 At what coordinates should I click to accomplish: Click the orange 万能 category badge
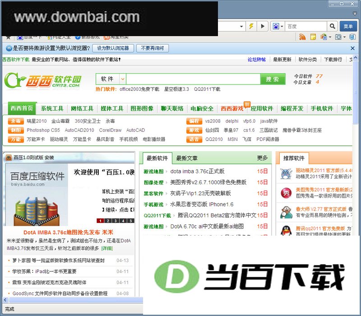click(x=16, y=139)
